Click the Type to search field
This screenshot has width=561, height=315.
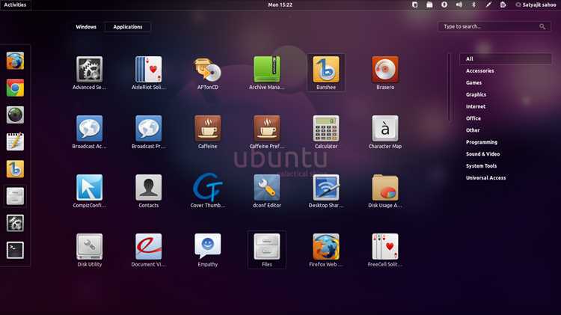(x=494, y=26)
